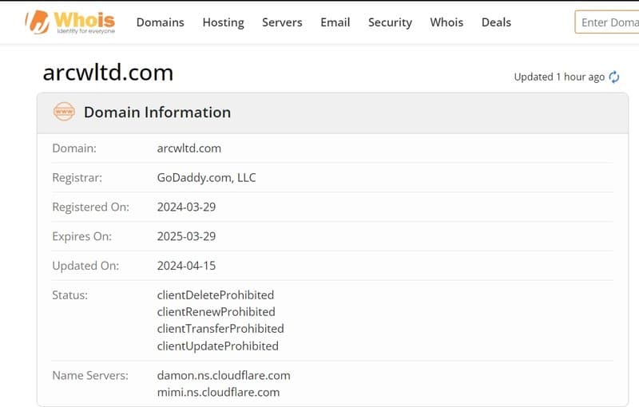Click the Whois logo icon
Screen dimensions: 639x407
(x=38, y=22)
